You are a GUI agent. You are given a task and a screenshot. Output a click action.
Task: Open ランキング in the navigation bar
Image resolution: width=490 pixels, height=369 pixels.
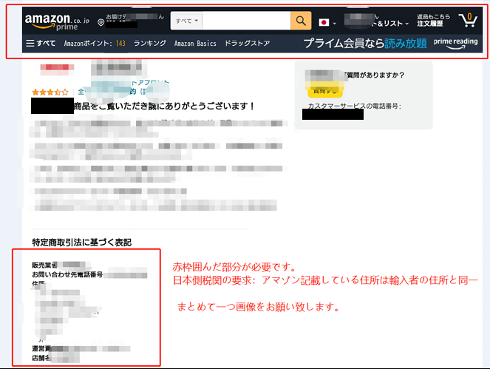149,44
